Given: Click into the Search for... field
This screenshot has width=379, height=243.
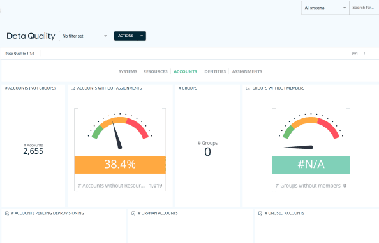Looking at the screenshot, I should click(364, 8).
